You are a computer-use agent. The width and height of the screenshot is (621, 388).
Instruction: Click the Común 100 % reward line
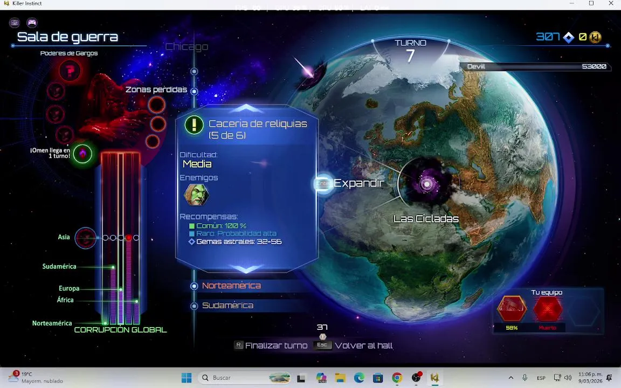coord(218,226)
